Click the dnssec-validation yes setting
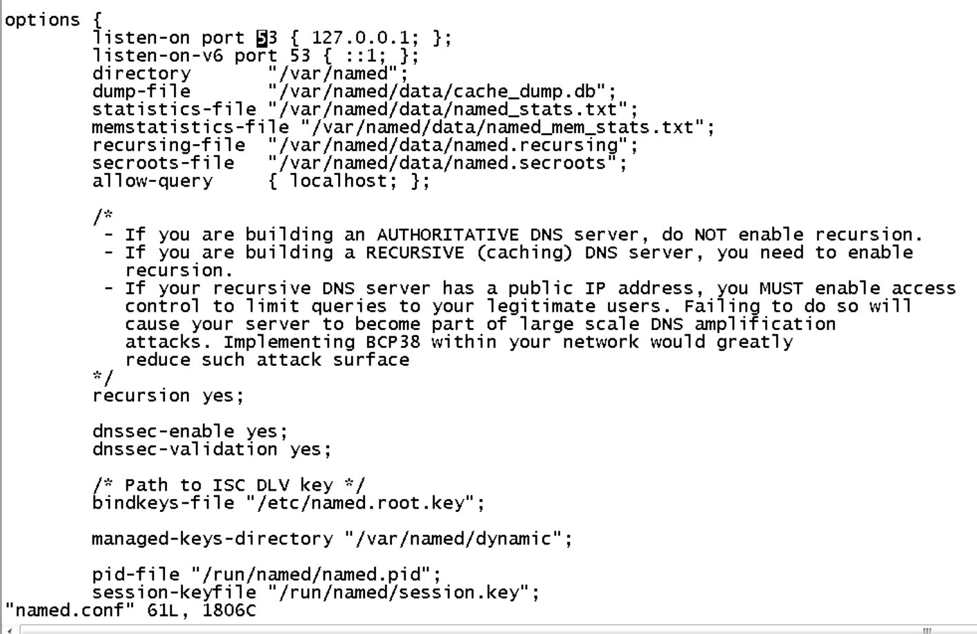 (212, 450)
